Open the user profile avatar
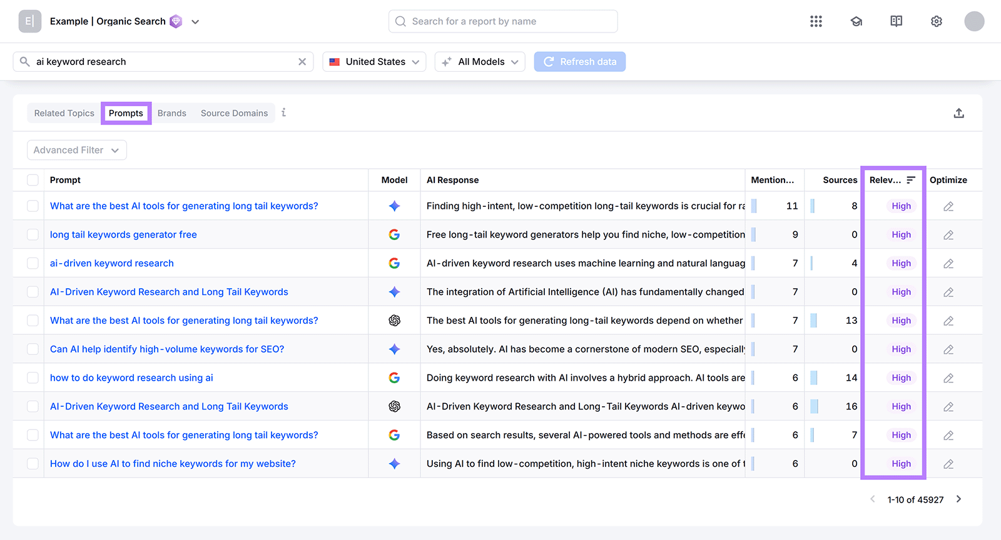Viewport: 1001px width, 540px height. (x=974, y=21)
